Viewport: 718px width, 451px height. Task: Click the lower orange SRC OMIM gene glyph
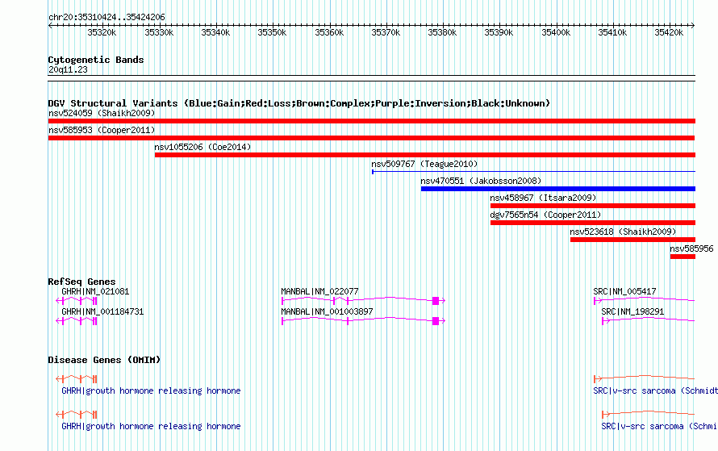(649, 414)
